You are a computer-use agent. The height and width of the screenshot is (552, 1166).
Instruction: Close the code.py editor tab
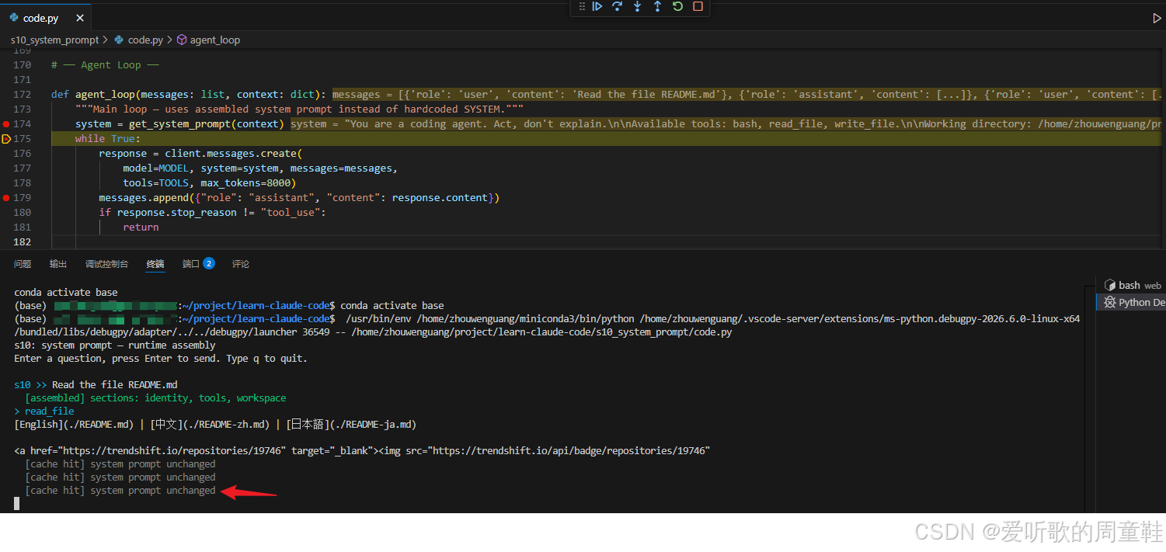coord(79,18)
